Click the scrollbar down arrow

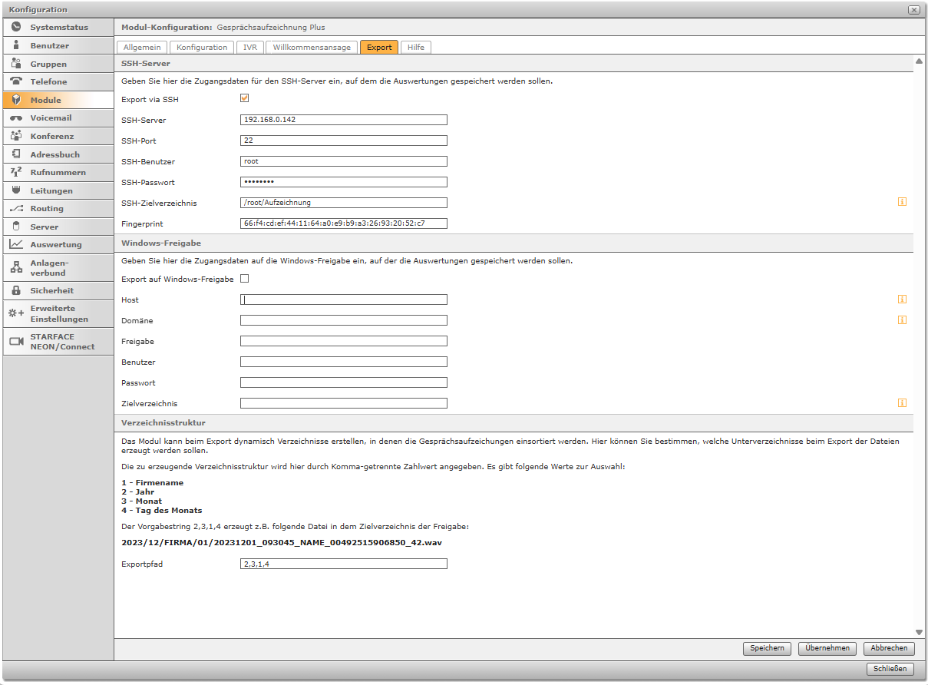pos(919,631)
